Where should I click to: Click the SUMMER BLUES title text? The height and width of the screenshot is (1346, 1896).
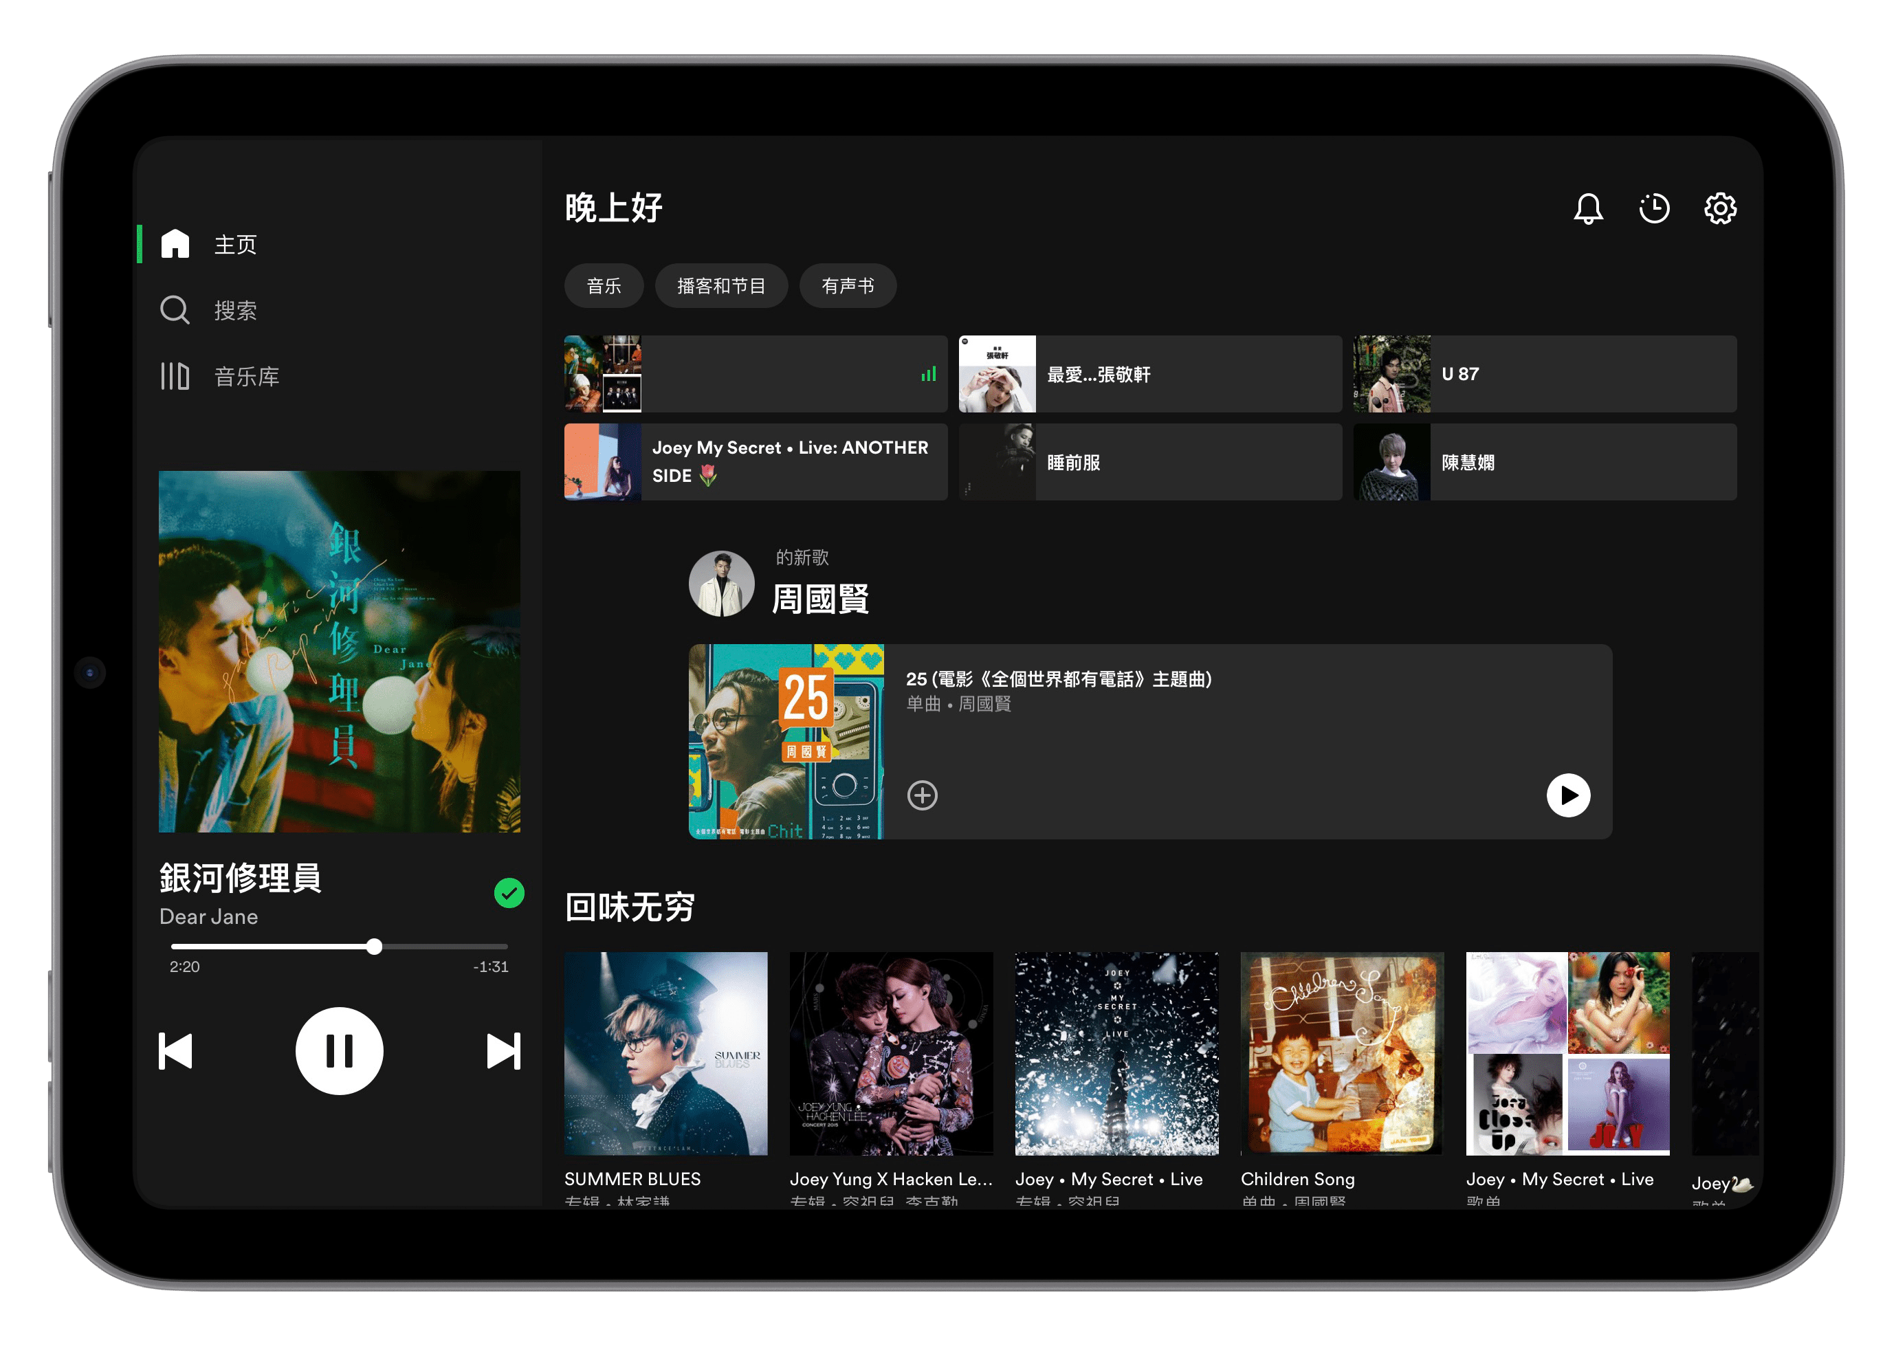632,1178
